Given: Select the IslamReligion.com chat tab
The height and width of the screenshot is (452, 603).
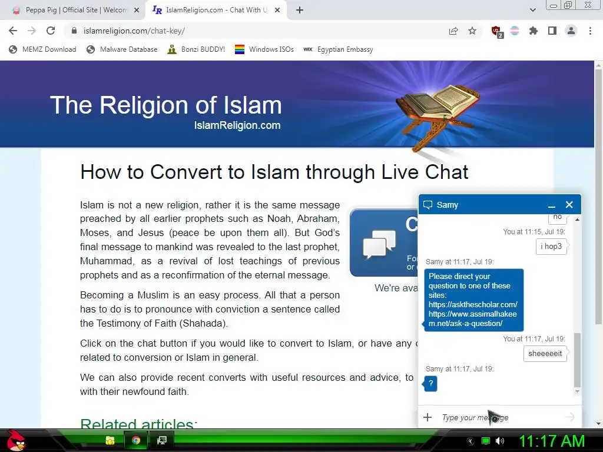Looking at the screenshot, I should [x=216, y=10].
